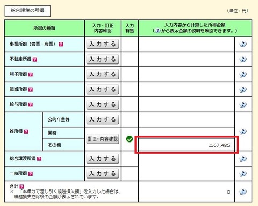Open amount explanation bubble for 合計 row

(x=243, y=191)
